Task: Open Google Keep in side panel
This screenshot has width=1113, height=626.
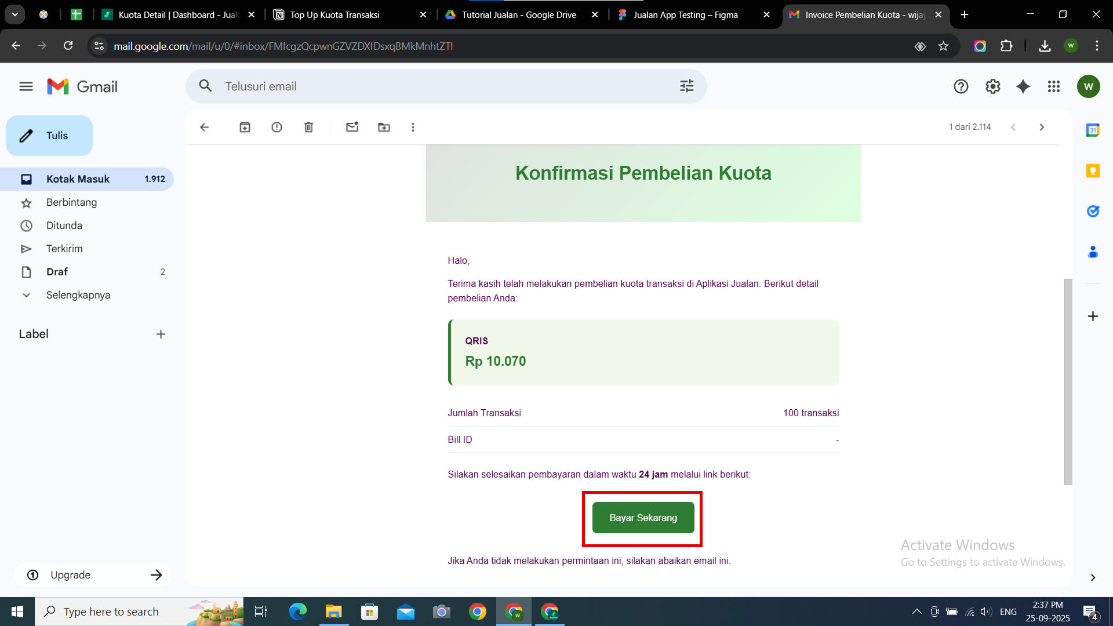Action: click(x=1093, y=170)
